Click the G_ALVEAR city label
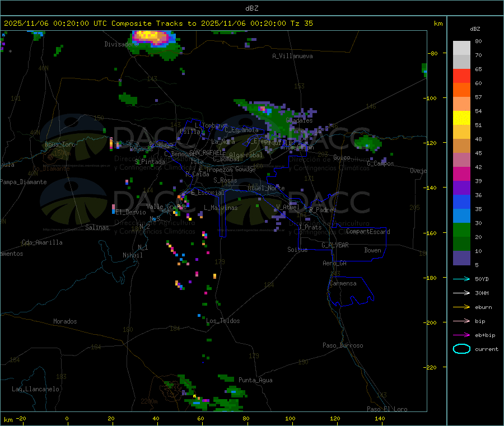504x426 pixels. [x=335, y=245]
